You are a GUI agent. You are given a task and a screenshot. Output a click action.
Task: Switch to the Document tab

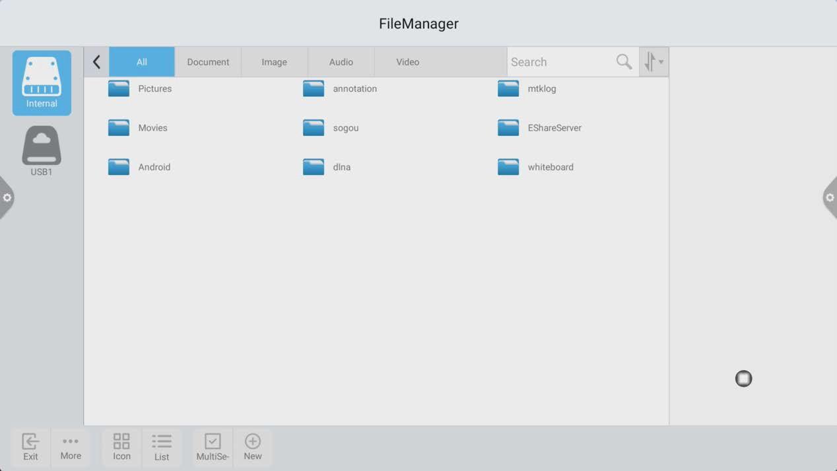[x=208, y=62]
